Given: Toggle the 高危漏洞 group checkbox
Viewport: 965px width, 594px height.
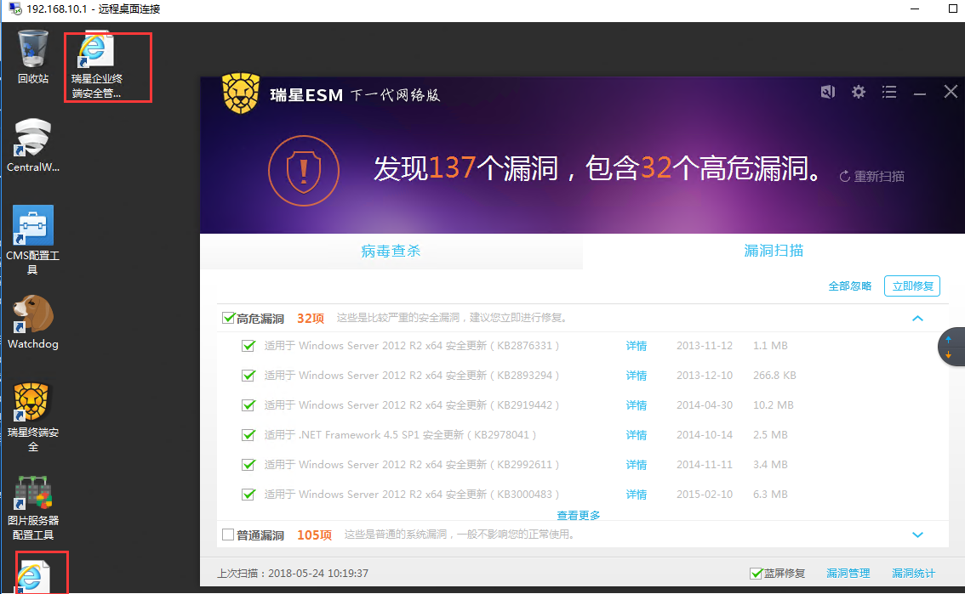Looking at the screenshot, I should pos(228,318).
